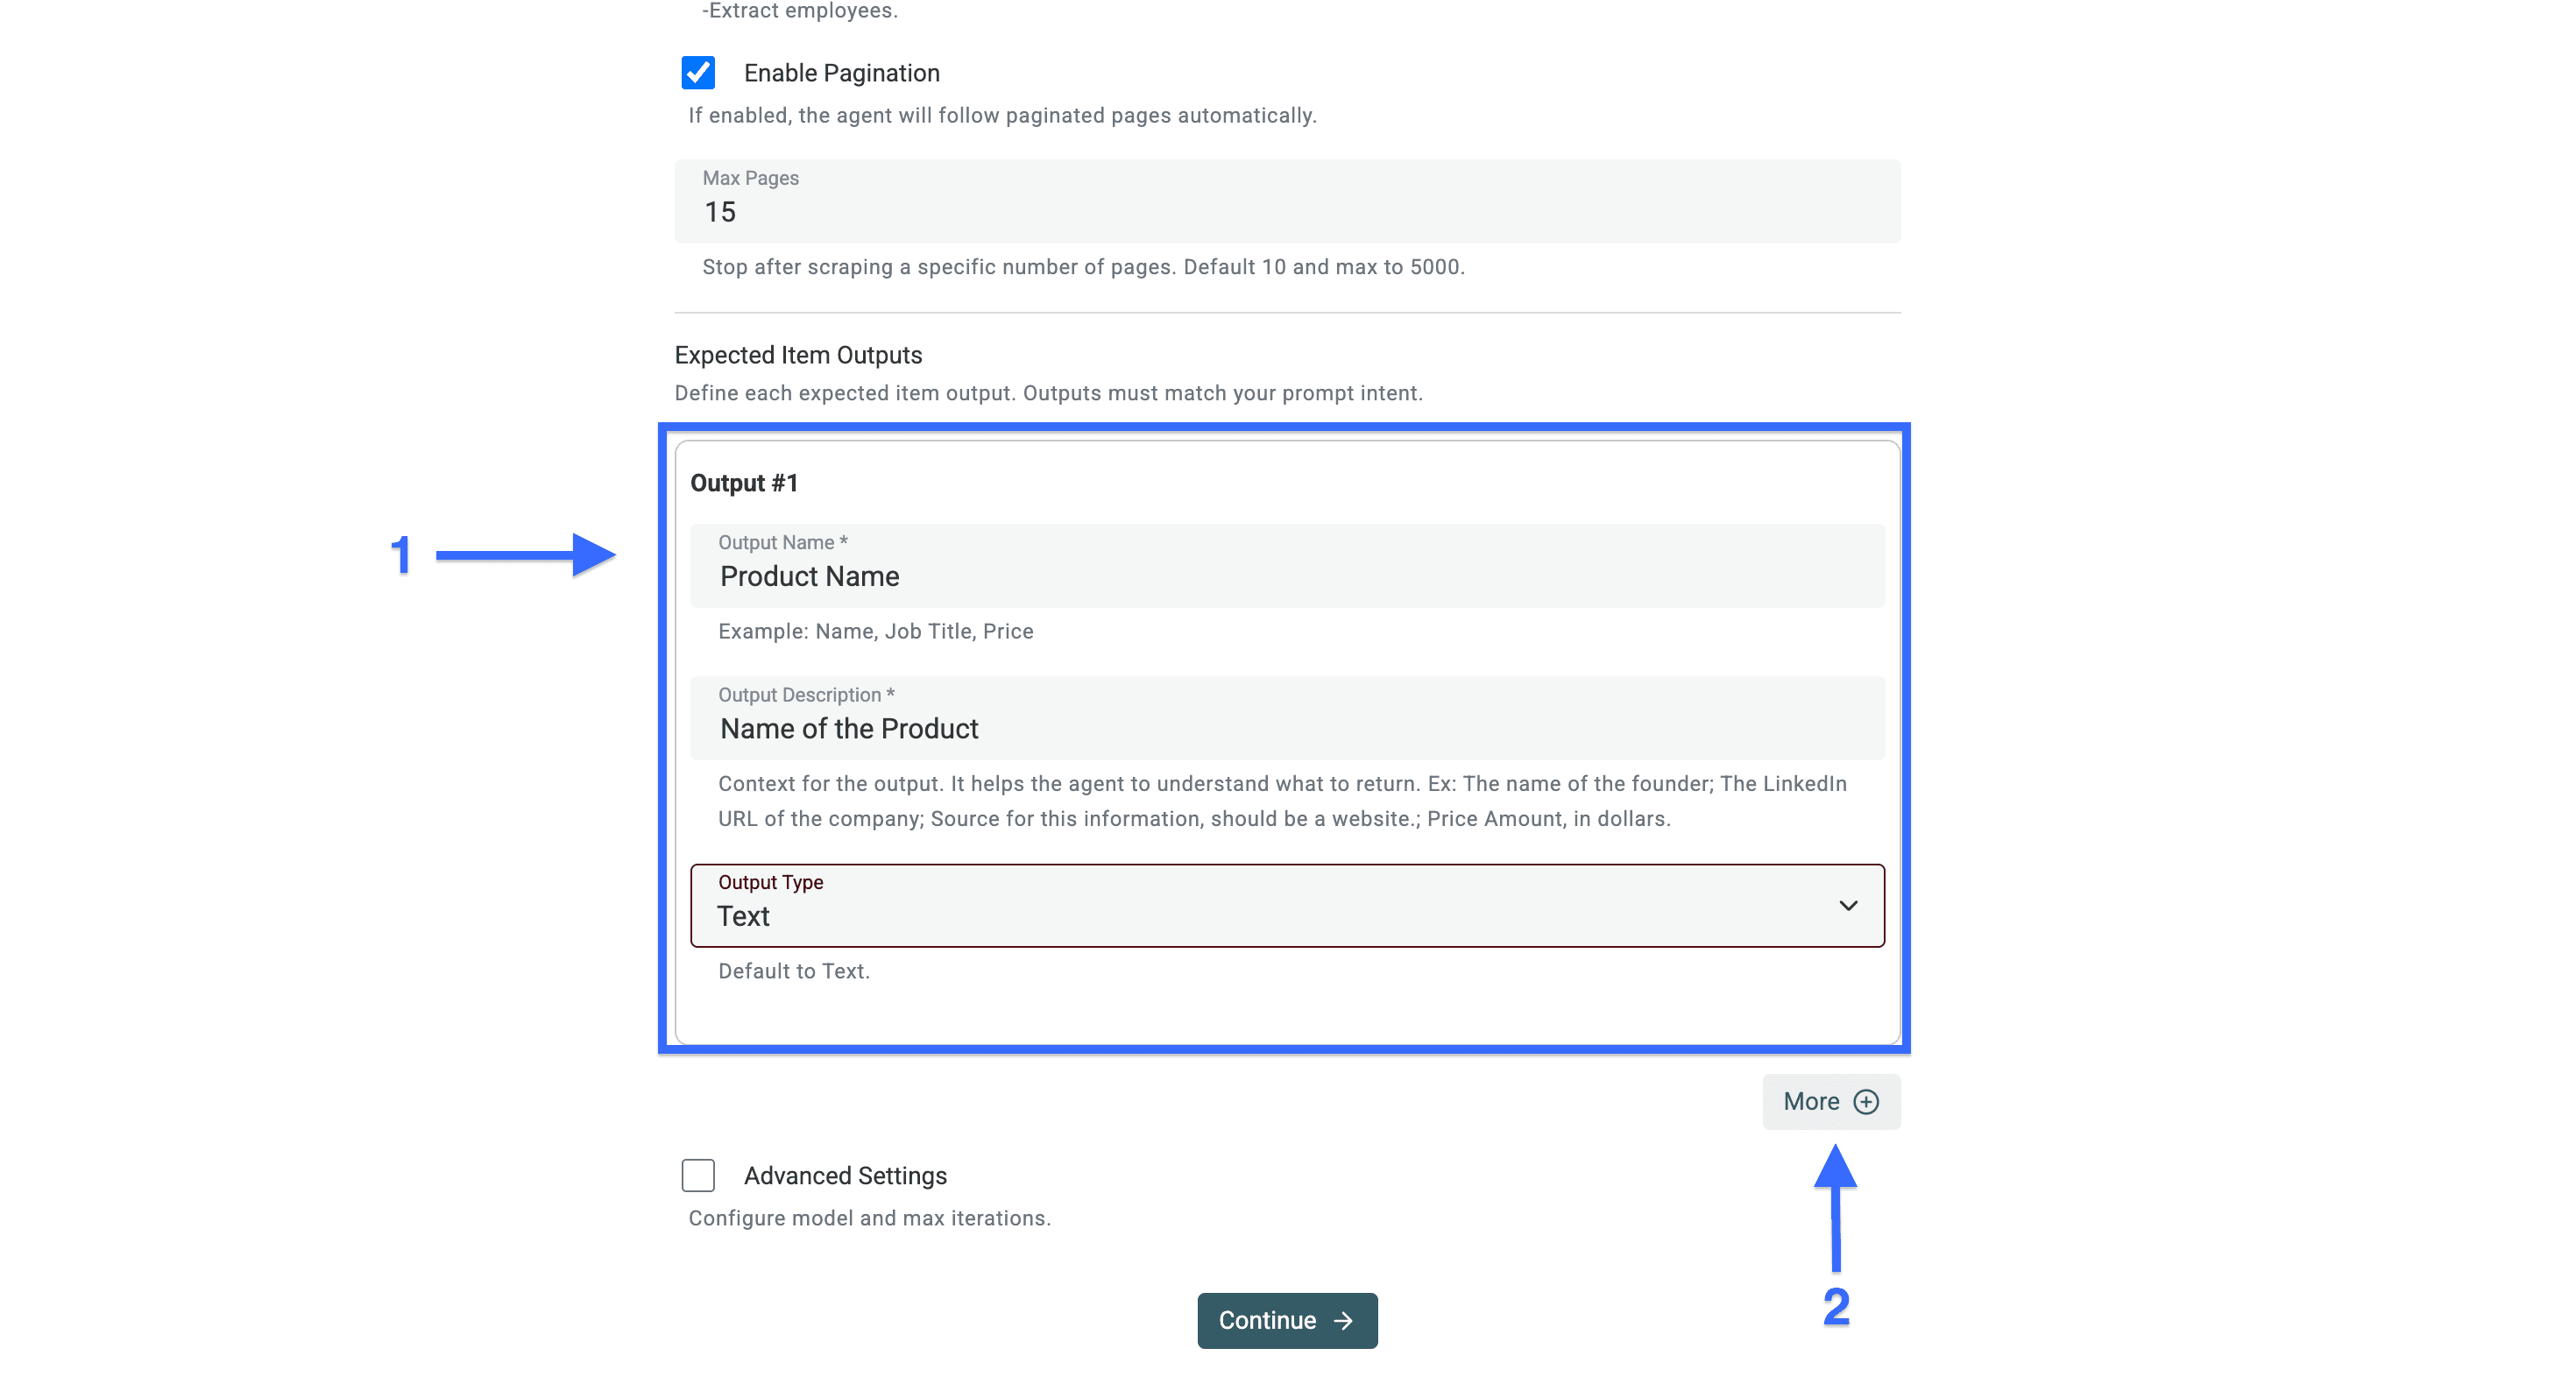The width and height of the screenshot is (2576, 1398).
Task: Open the Output Type dropdown
Action: [1286, 906]
